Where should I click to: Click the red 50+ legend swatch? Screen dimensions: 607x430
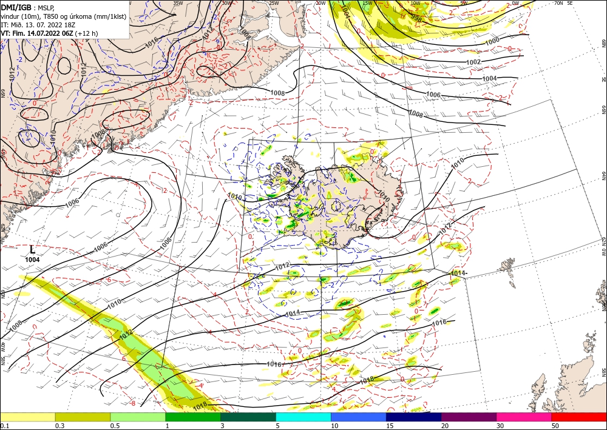coord(579,417)
